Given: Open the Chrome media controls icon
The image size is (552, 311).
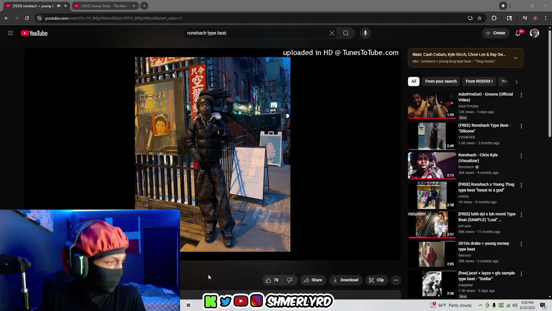Looking at the screenshot, I should [x=525, y=18].
